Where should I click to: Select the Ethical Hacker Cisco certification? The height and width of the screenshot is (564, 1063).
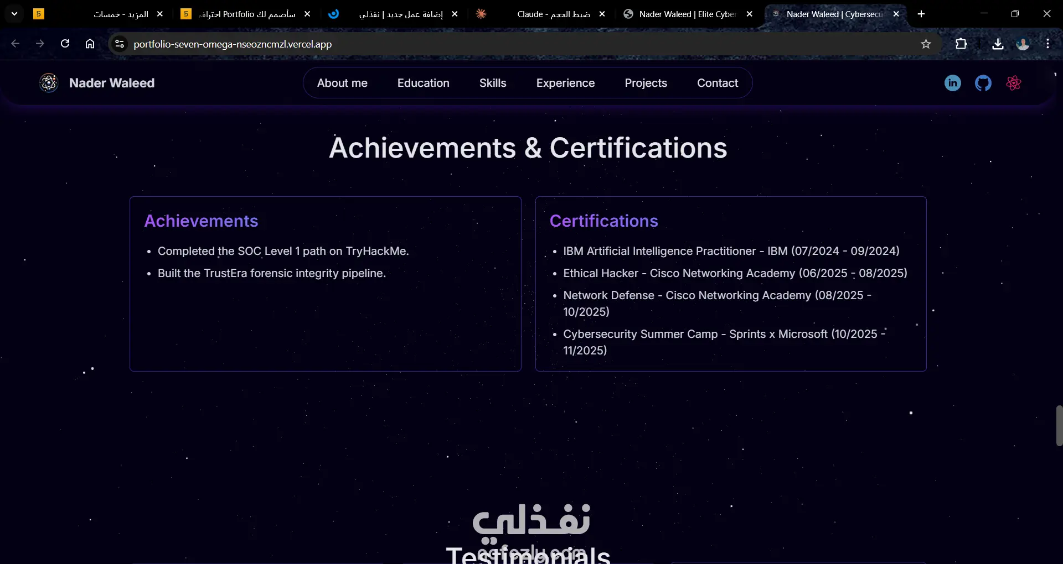pos(735,273)
